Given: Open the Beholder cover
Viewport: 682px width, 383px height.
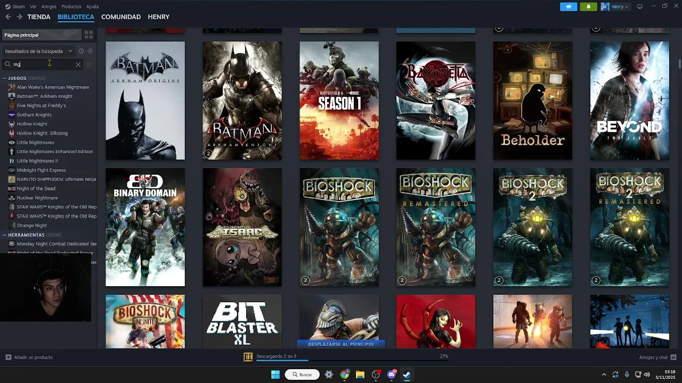Looking at the screenshot, I should point(533,101).
